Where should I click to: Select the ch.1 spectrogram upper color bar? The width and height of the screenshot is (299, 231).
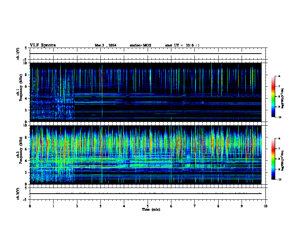tap(273, 97)
